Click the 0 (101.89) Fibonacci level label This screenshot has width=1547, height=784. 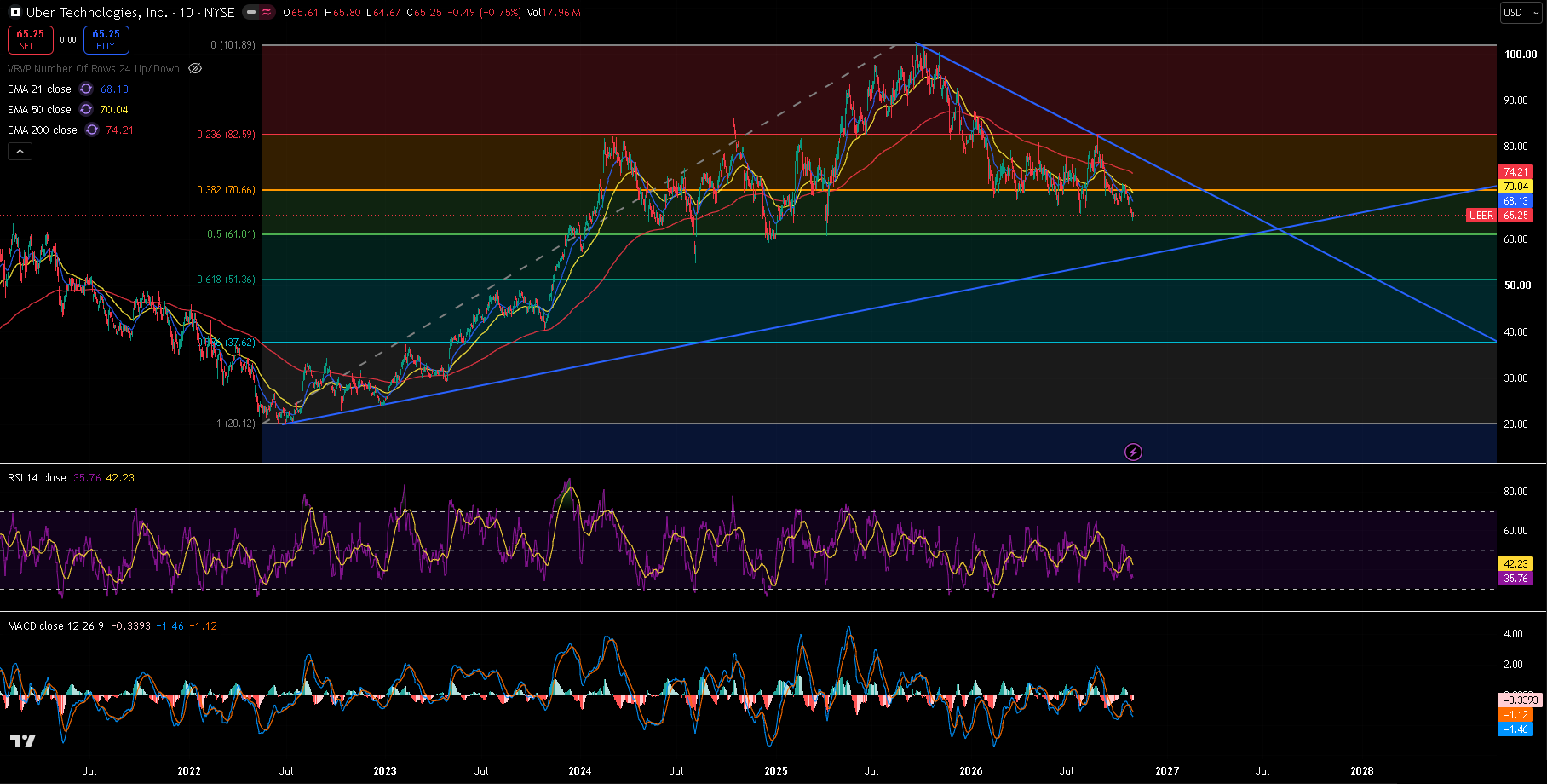point(233,45)
